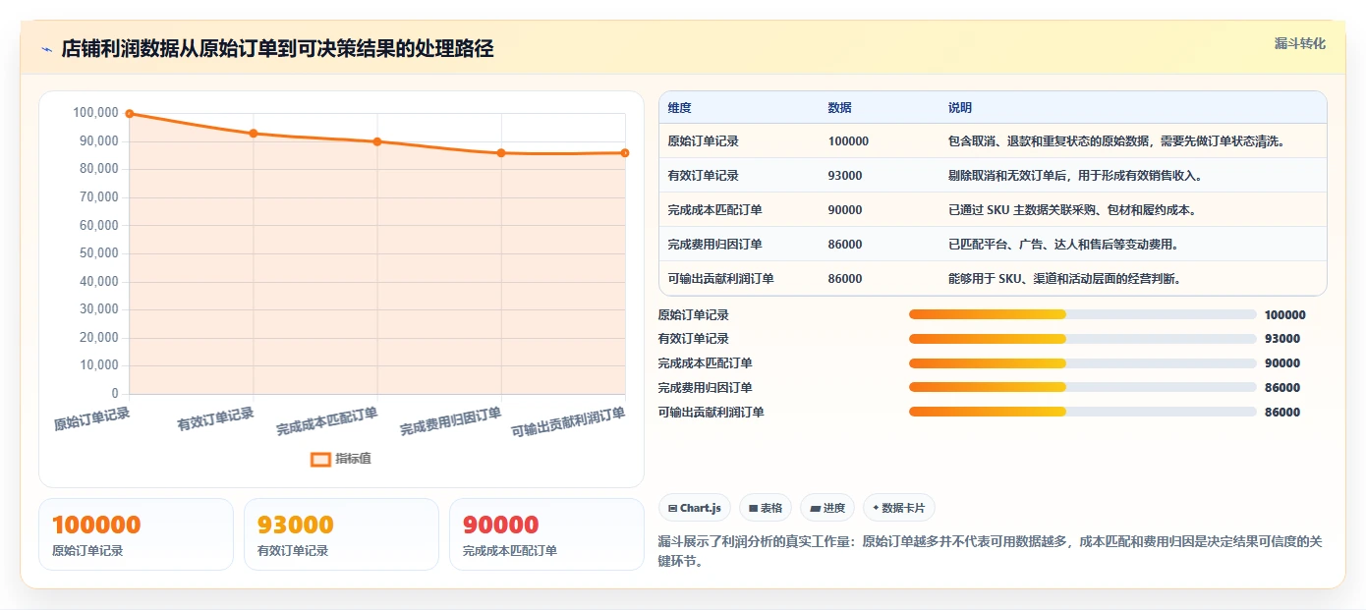
Task: Click the 原始订单记录 progress bar
Action: pos(1082,314)
